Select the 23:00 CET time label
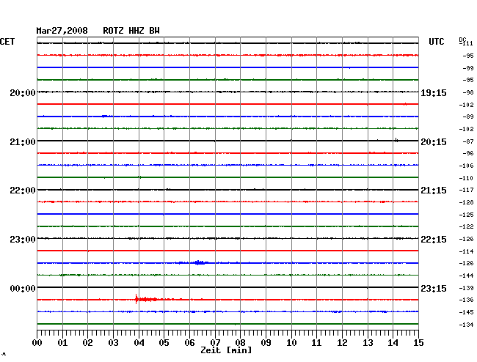Viewport: 477px width, 362px height. coord(23,240)
